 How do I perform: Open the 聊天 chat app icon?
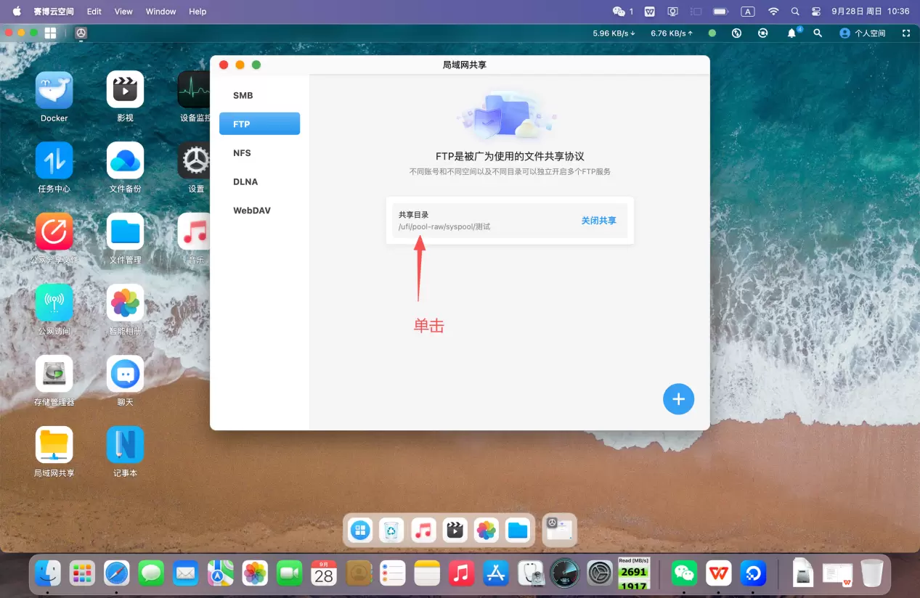125,374
